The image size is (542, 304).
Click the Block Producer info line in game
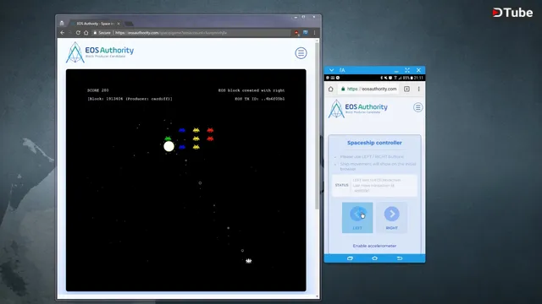130,99
